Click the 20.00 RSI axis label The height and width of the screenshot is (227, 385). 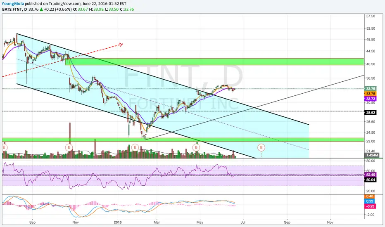coord(371,191)
